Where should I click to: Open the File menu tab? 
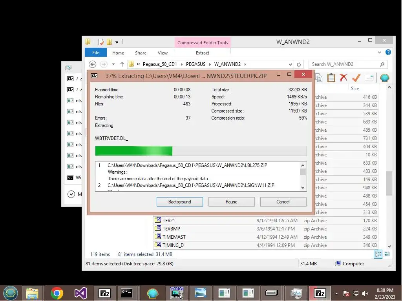96,53
